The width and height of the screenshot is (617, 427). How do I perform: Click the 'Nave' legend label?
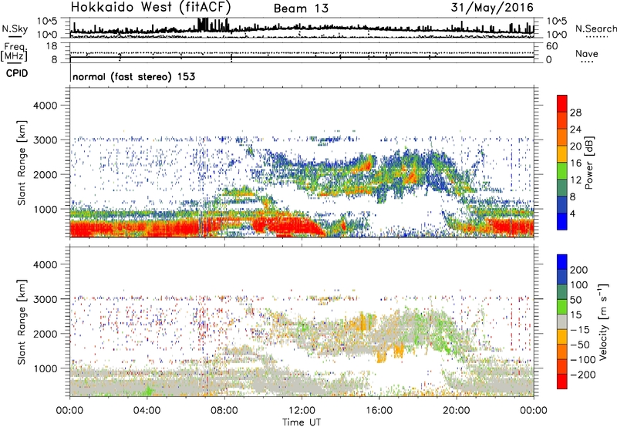pyautogui.click(x=587, y=54)
